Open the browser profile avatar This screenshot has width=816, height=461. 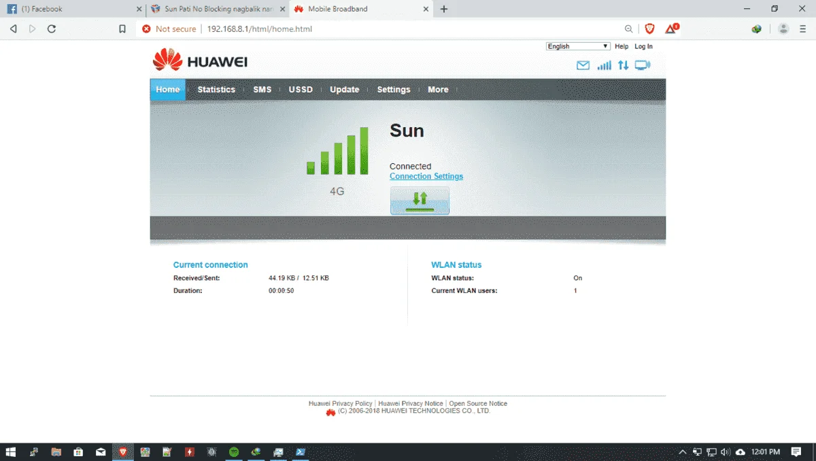783,29
